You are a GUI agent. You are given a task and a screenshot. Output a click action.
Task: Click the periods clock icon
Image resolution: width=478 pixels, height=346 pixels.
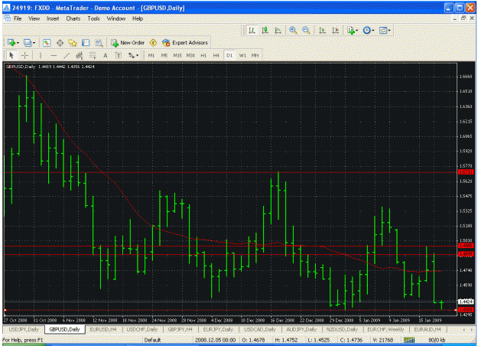[367, 30]
